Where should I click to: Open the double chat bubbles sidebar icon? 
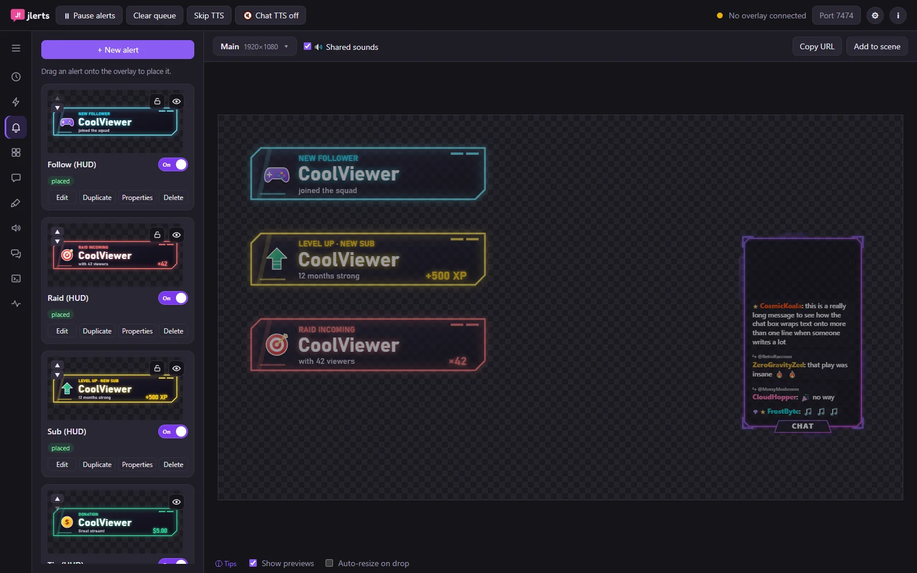pyautogui.click(x=16, y=253)
